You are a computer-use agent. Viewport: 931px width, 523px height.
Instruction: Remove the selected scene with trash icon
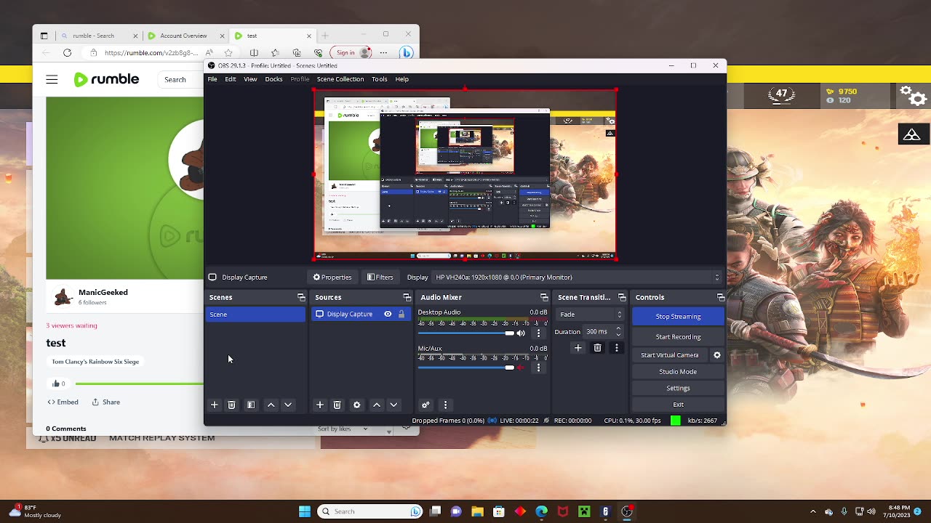(231, 405)
